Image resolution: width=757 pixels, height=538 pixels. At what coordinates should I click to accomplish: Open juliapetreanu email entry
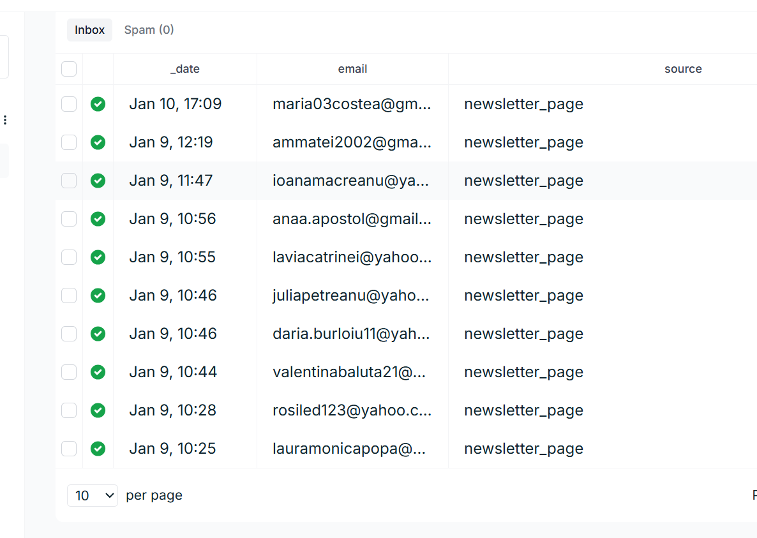tap(352, 295)
